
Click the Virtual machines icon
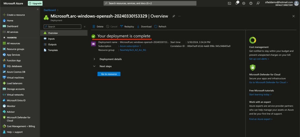click(4, 78)
